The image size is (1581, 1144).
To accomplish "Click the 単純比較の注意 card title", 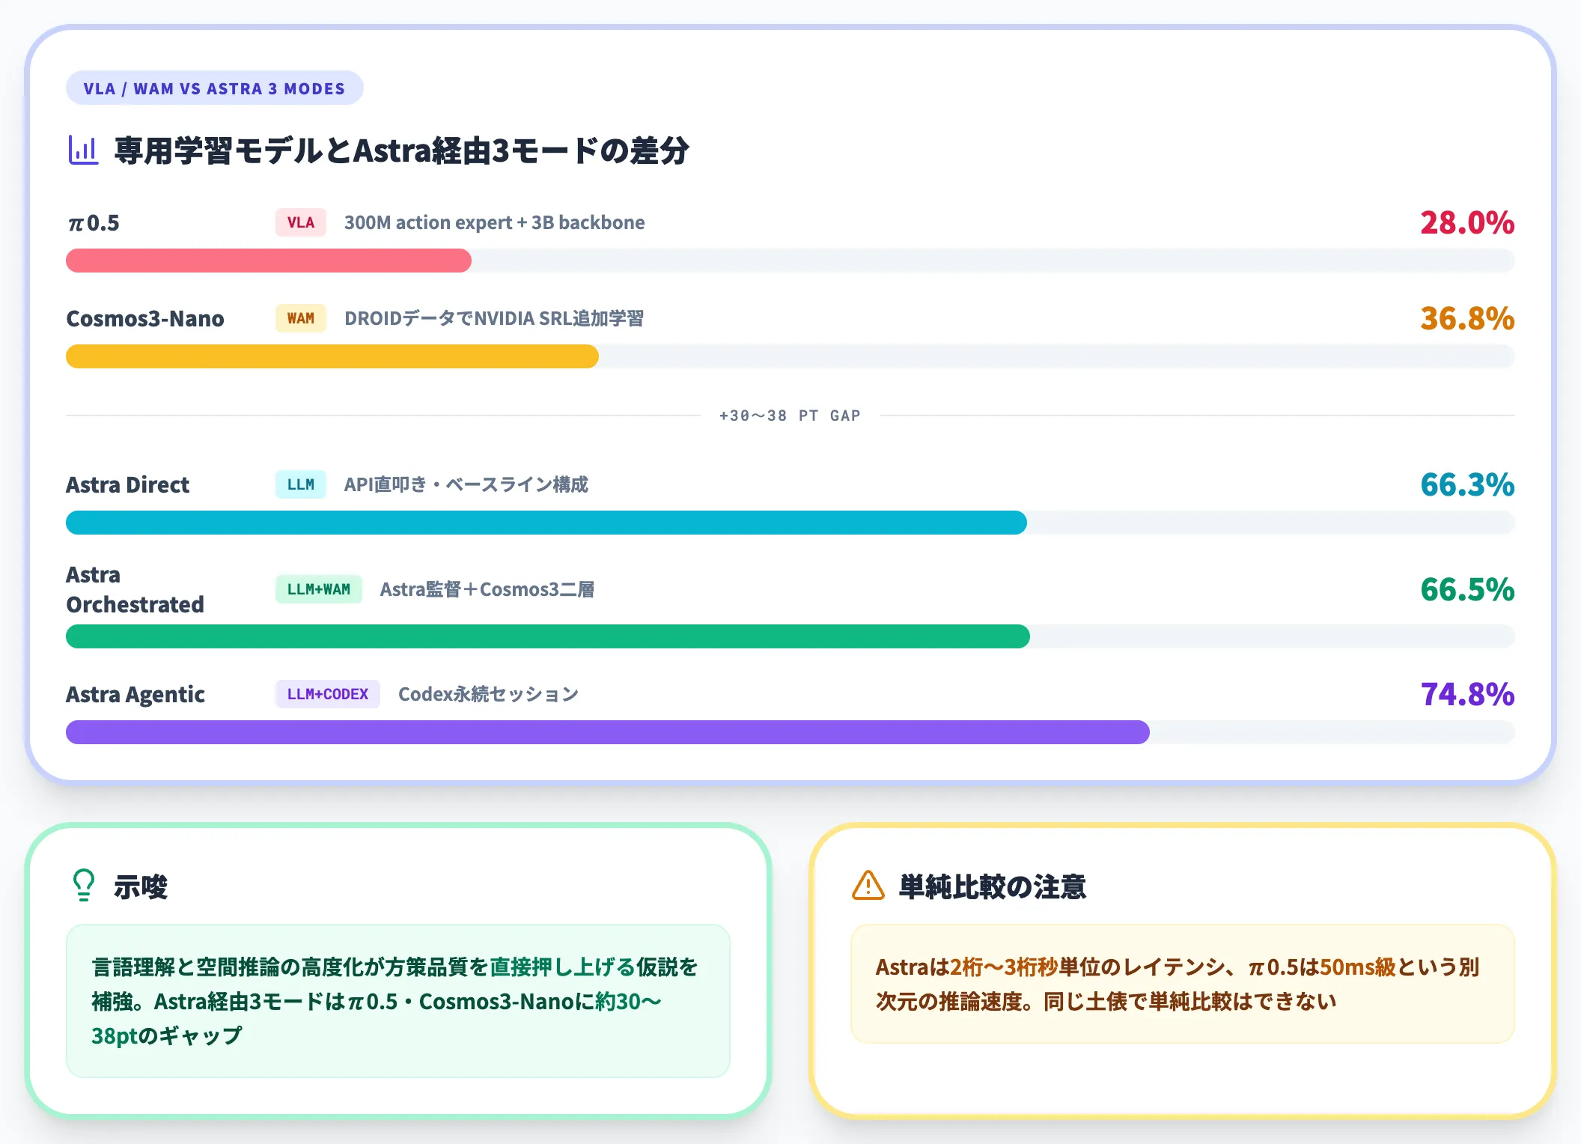I will tap(993, 886).
